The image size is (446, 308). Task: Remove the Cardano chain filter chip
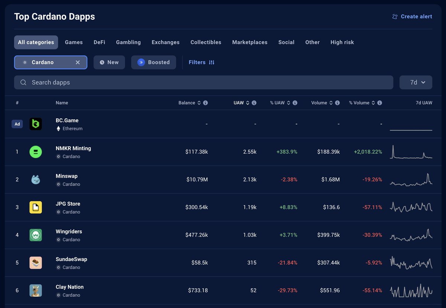[78, 62]
